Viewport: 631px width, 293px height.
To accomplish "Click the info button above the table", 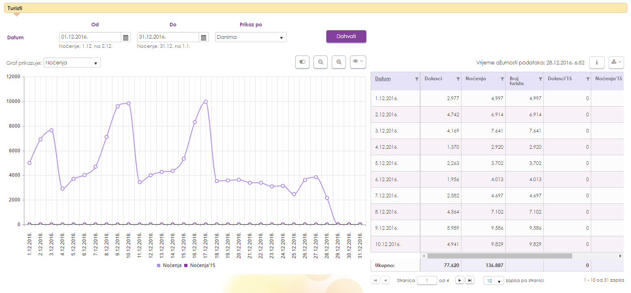I will coord(597,62).
